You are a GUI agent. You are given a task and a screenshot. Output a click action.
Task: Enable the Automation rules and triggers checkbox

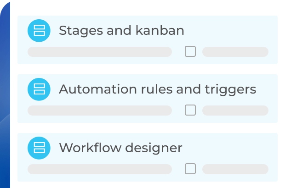click(190, 110)
